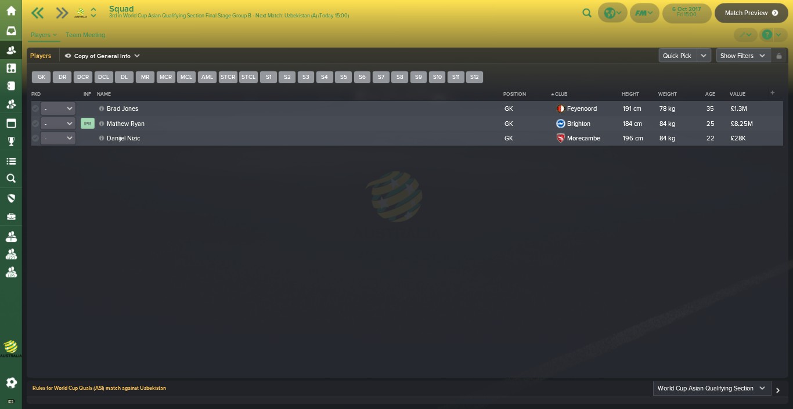
Task: Open the help question mark icon
Action: (x=767, y=35)
